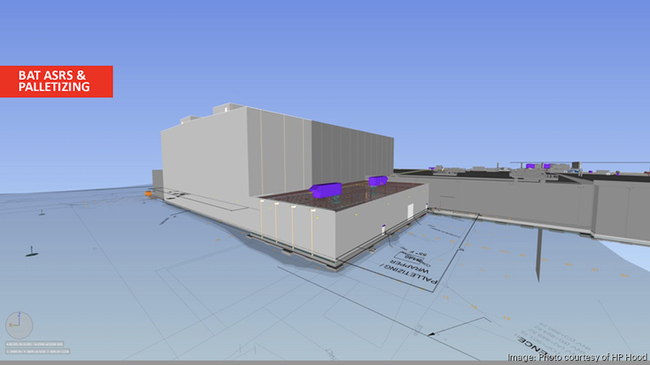Select the orange object beside the tall building
Screen dimensions: 650x365
click(x=149, y=193)
